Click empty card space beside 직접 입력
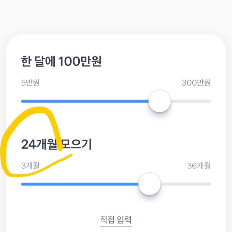Image resolution: width=232 pixels, height=232 pixels. pos(181,219)
